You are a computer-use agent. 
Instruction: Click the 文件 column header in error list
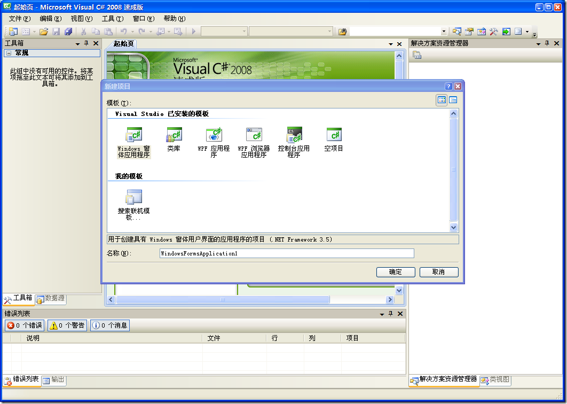point(234,338)
